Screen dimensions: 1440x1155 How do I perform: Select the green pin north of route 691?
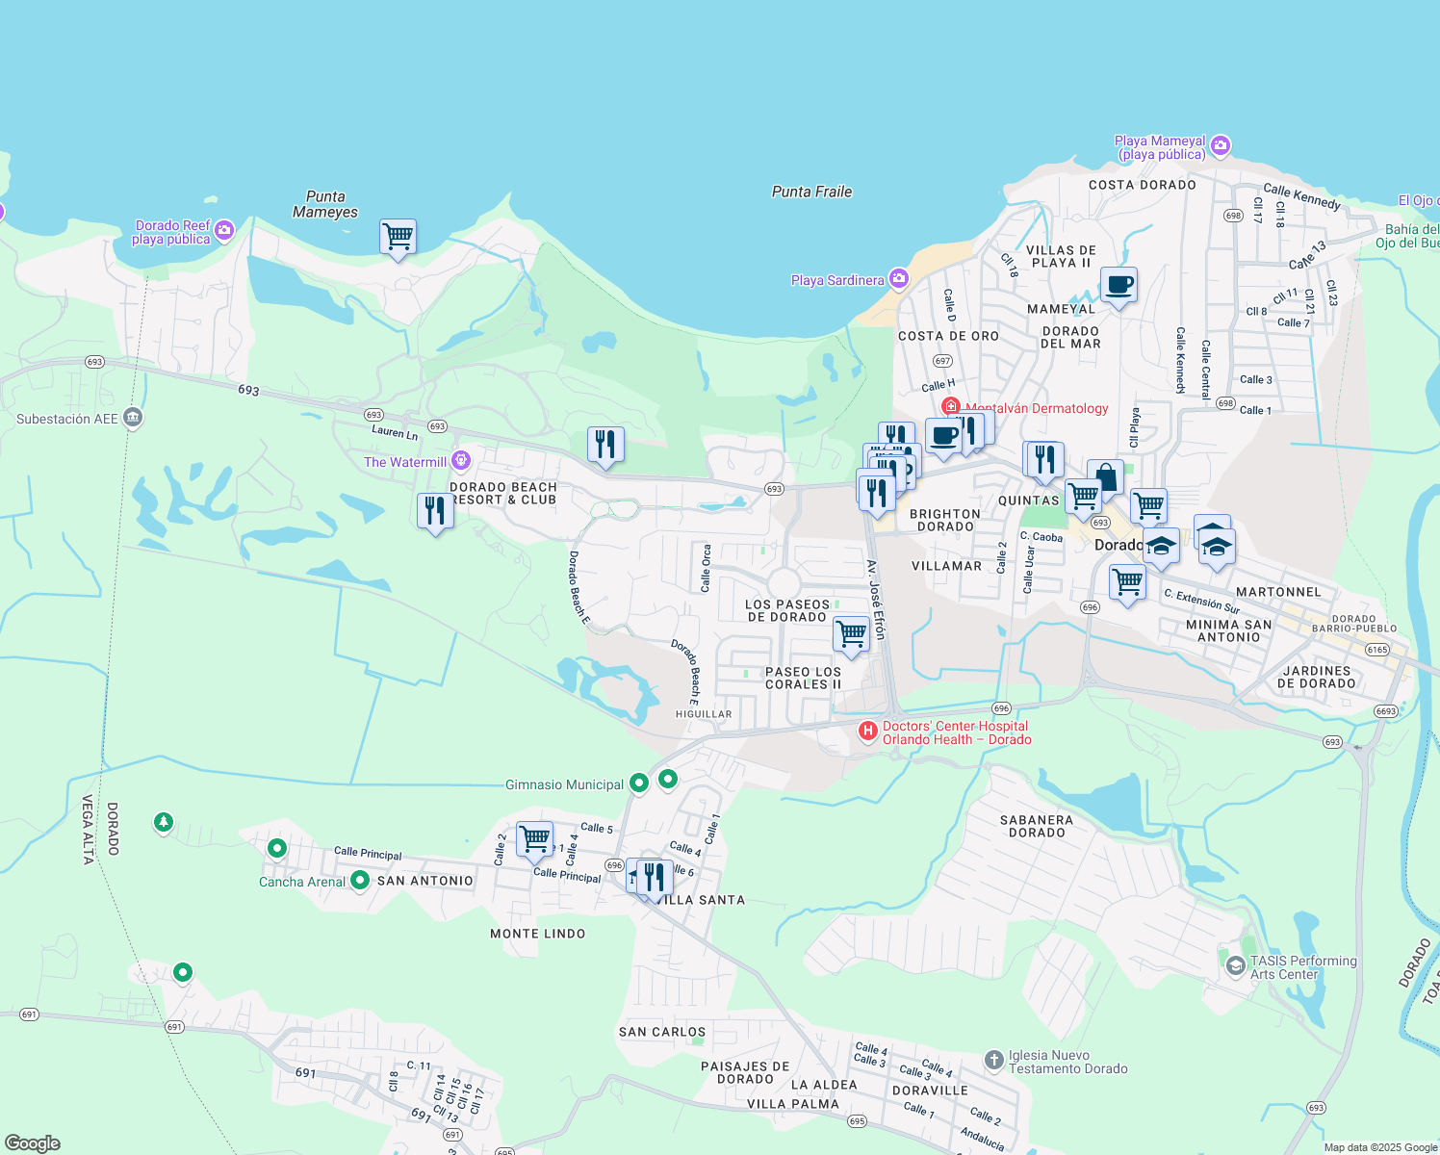click(183, 973)
